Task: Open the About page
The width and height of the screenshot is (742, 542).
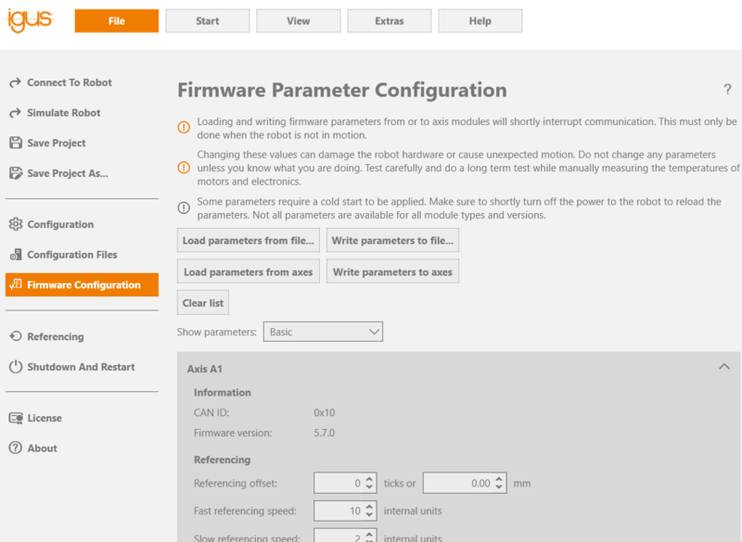Action: 82,448
